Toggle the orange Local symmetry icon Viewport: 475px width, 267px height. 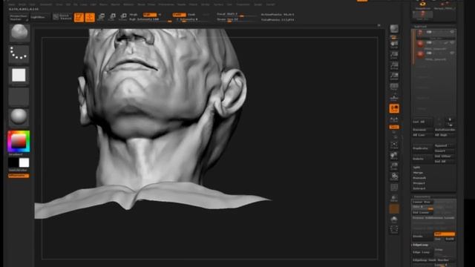[394, 108]
